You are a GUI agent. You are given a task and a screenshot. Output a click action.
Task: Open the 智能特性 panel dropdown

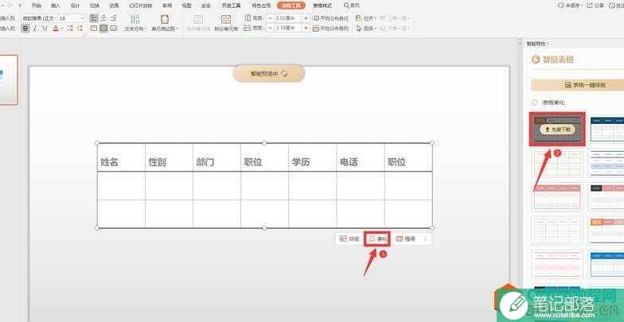coord(538,43)
